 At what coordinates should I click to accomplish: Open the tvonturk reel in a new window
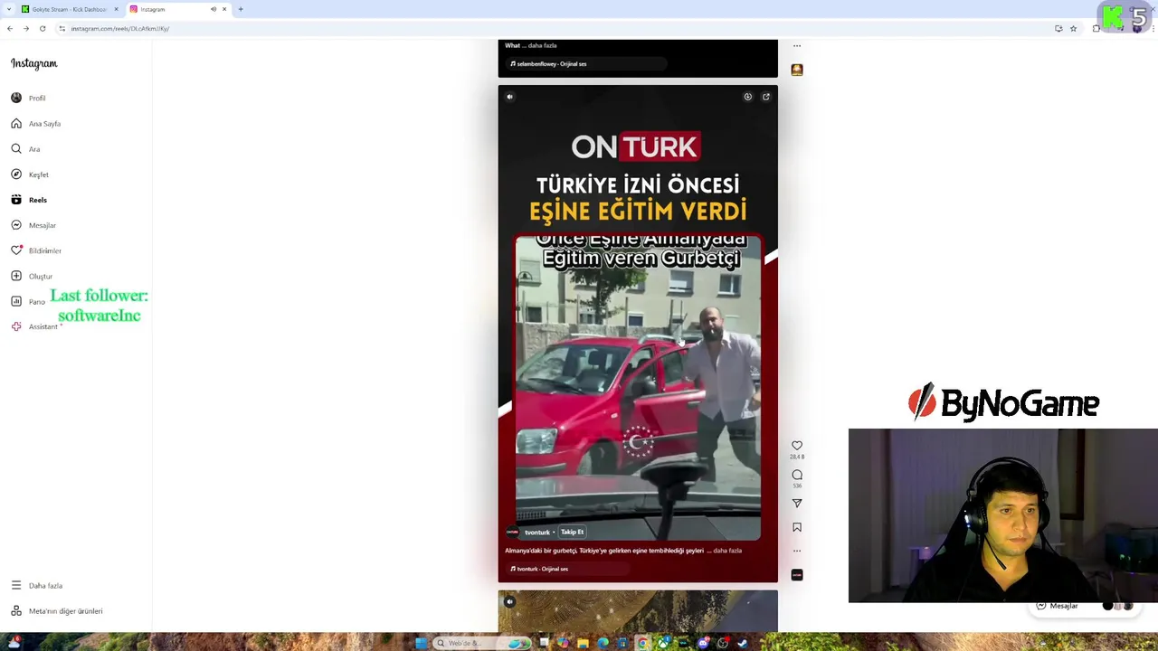[x=765, y=97]
